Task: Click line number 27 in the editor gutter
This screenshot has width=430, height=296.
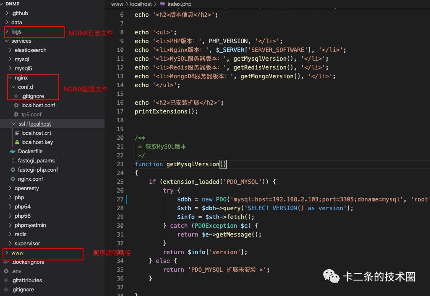Action: coord(120,199)
